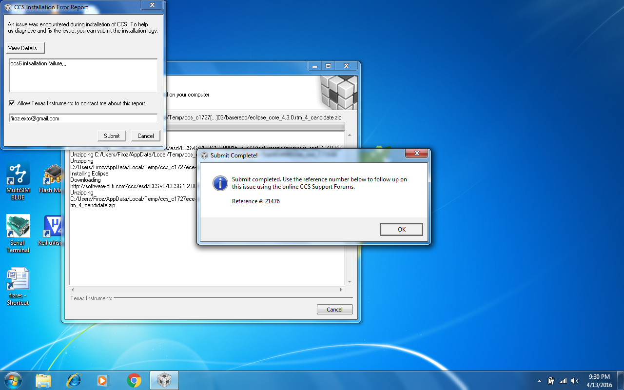Image resolution: width=624 pixels, height=390 pixels.
Task: Click the taskbar clock showing 9:30 PM
Action: [599, 381]
